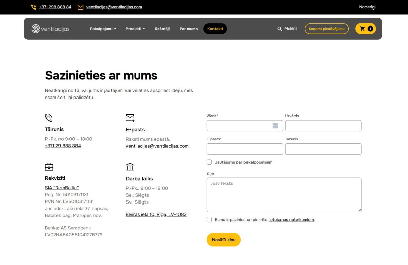The width and height of the screenshot is (408, 265).
Task: Click the envelope icon above E-pasts
Action: [130, 118]
